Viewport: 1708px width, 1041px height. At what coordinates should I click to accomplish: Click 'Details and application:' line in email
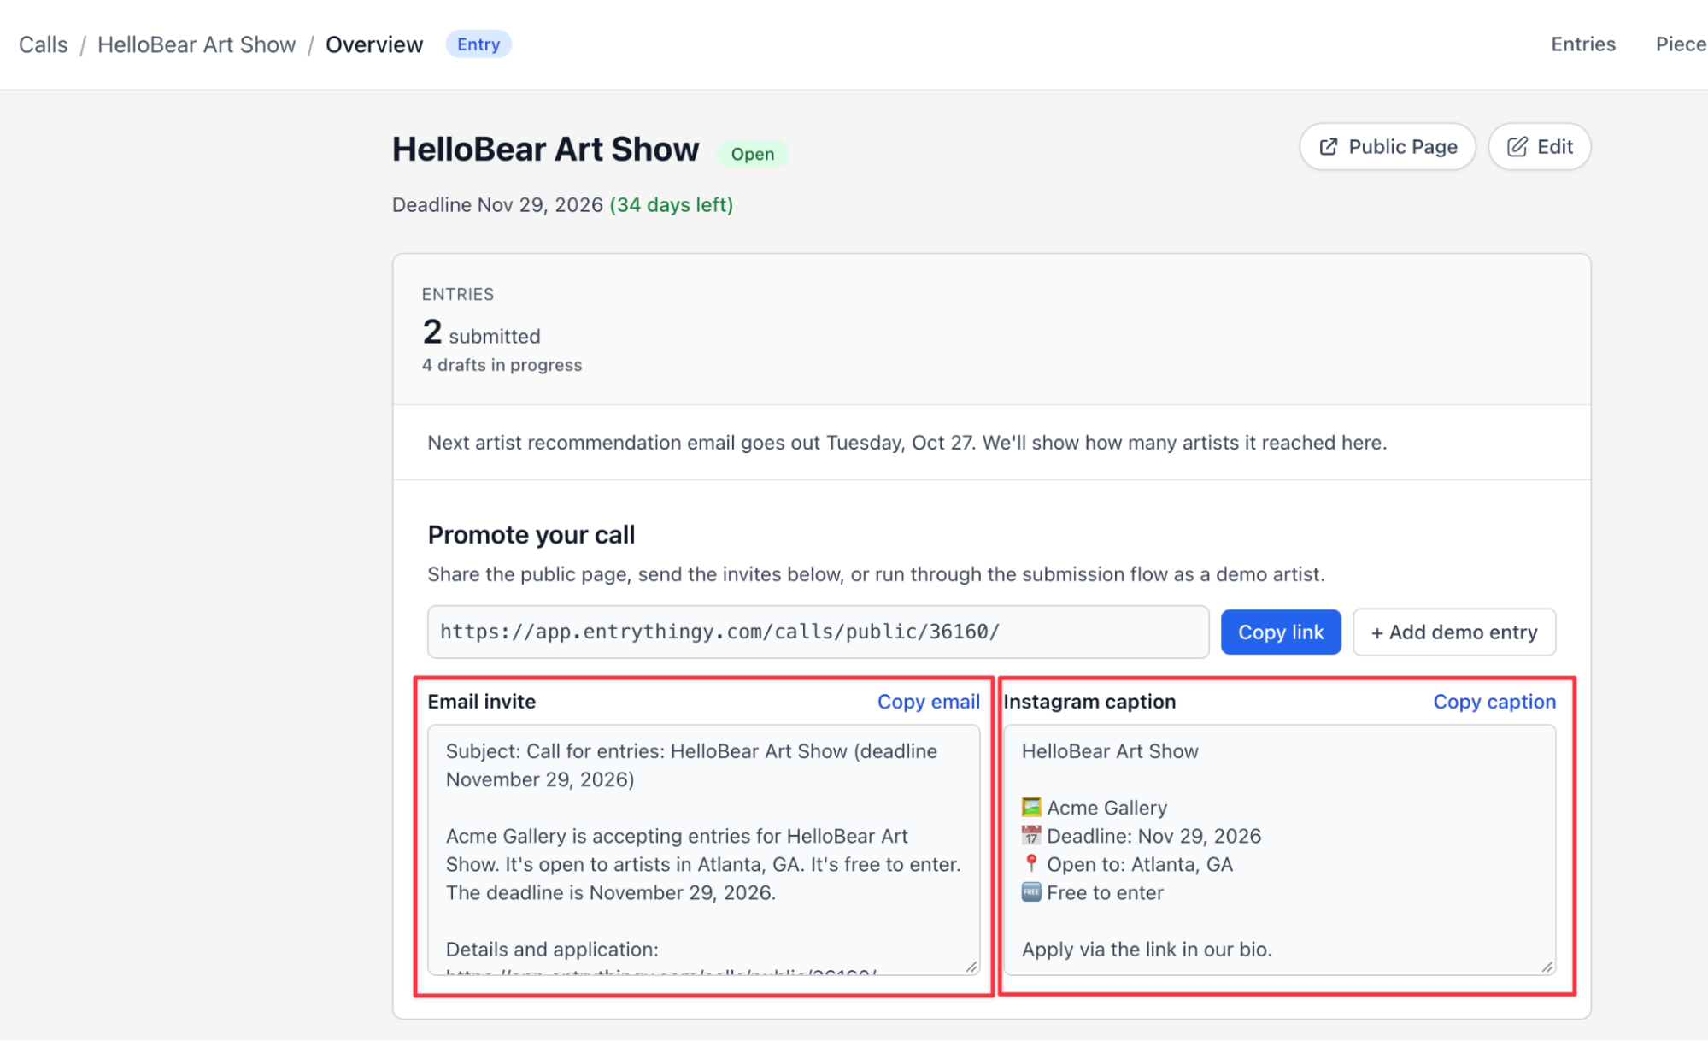click(552, 950)
